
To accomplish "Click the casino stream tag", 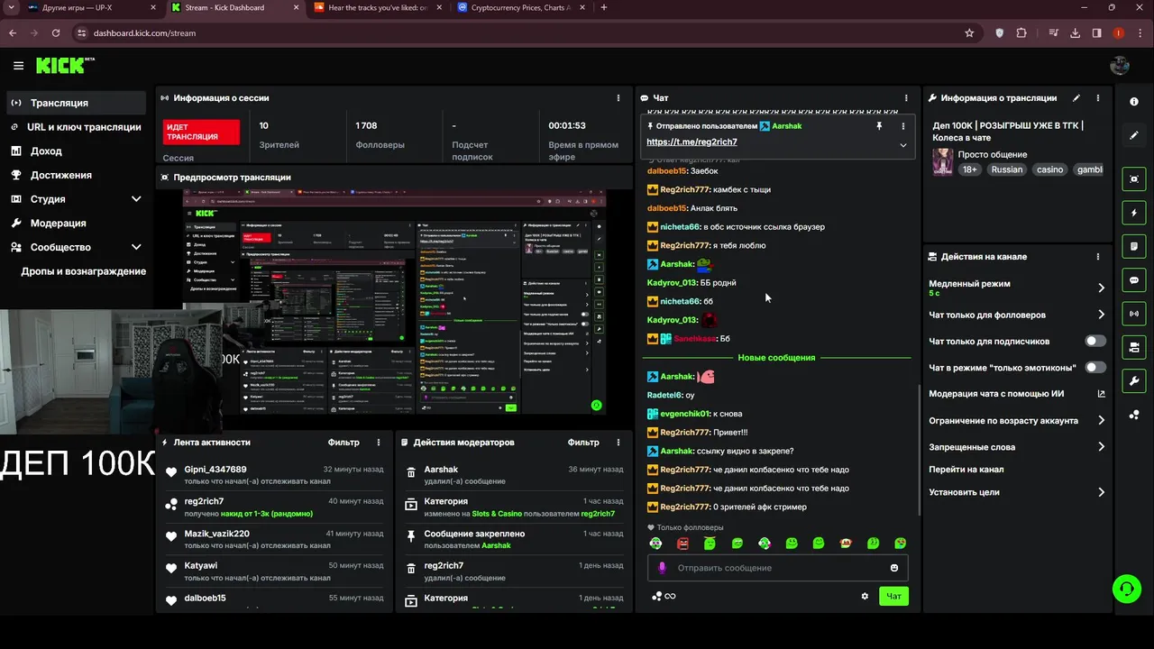I will [1049, 169].
